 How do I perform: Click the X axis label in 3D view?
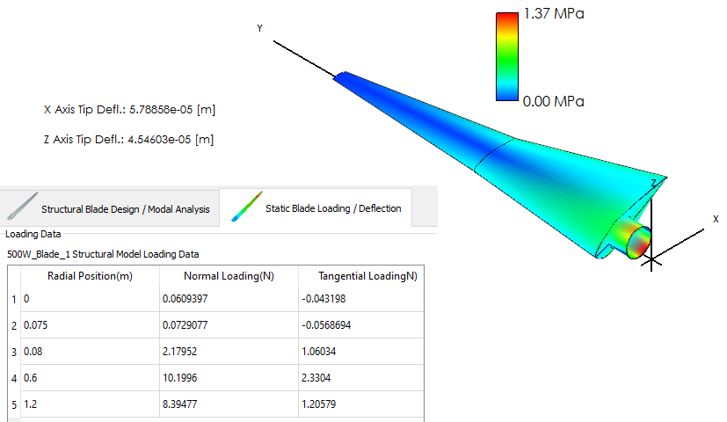tap(716, 219)
